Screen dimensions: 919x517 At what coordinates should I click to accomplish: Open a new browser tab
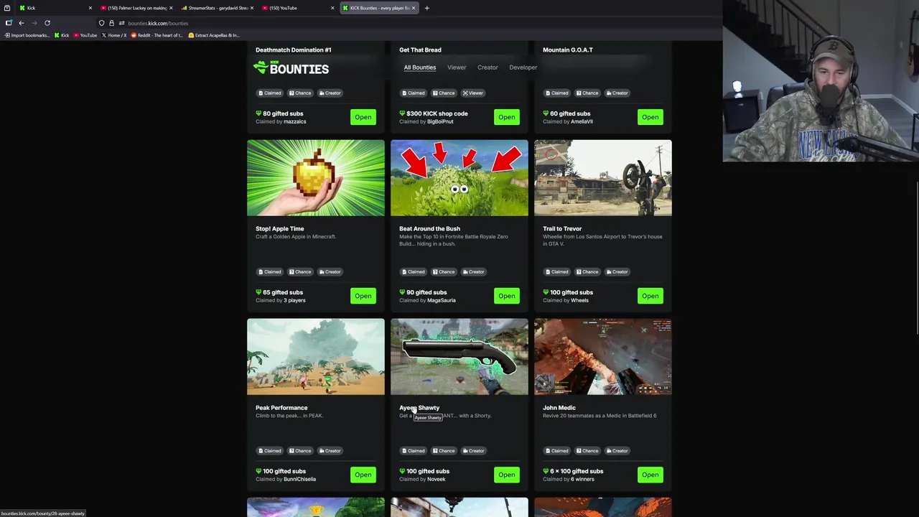click(x=426, y=8)
